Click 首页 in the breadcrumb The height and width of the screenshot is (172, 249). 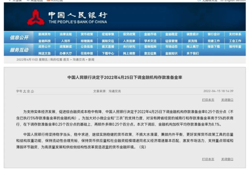click(66, 60)
